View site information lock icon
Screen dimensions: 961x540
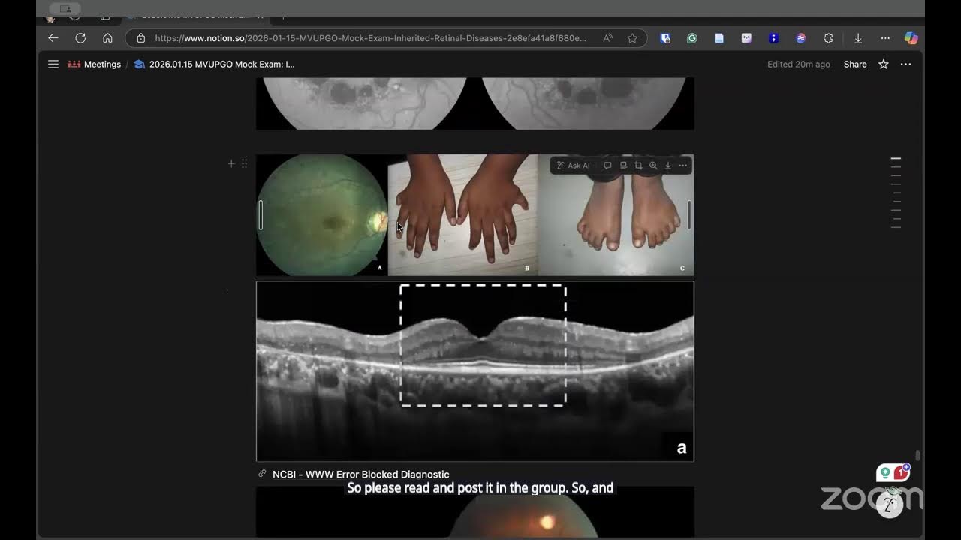tap(140, 38)
